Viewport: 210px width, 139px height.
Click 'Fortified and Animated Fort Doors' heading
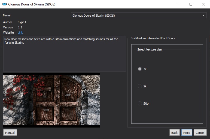(153, 38)
